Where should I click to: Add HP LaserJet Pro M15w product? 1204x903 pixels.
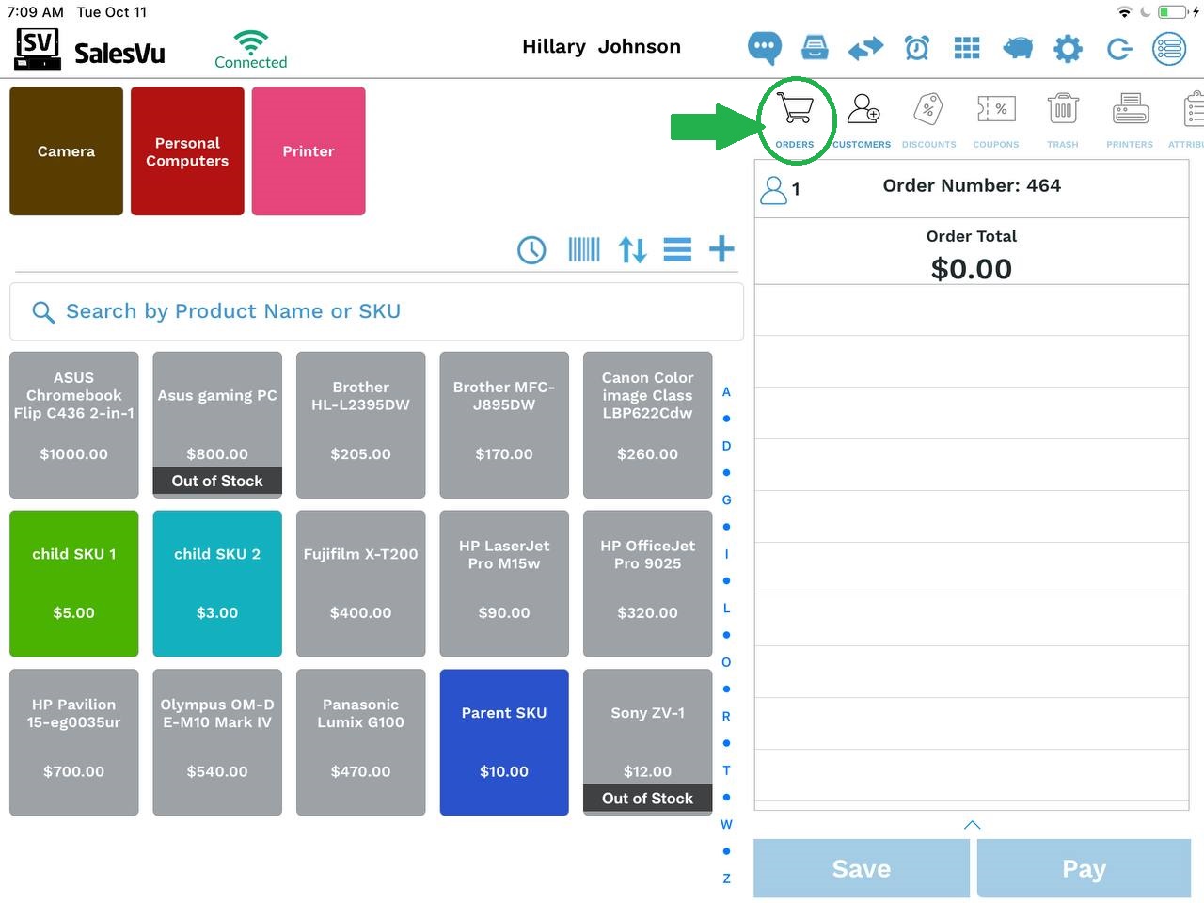coord(504,584)
